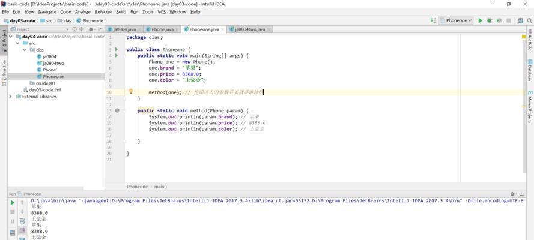The width and height of the screenshot is (534, 240).
Task: Click gutter marker on line 13
Action: pyautogui.click(x=117, y=110)
